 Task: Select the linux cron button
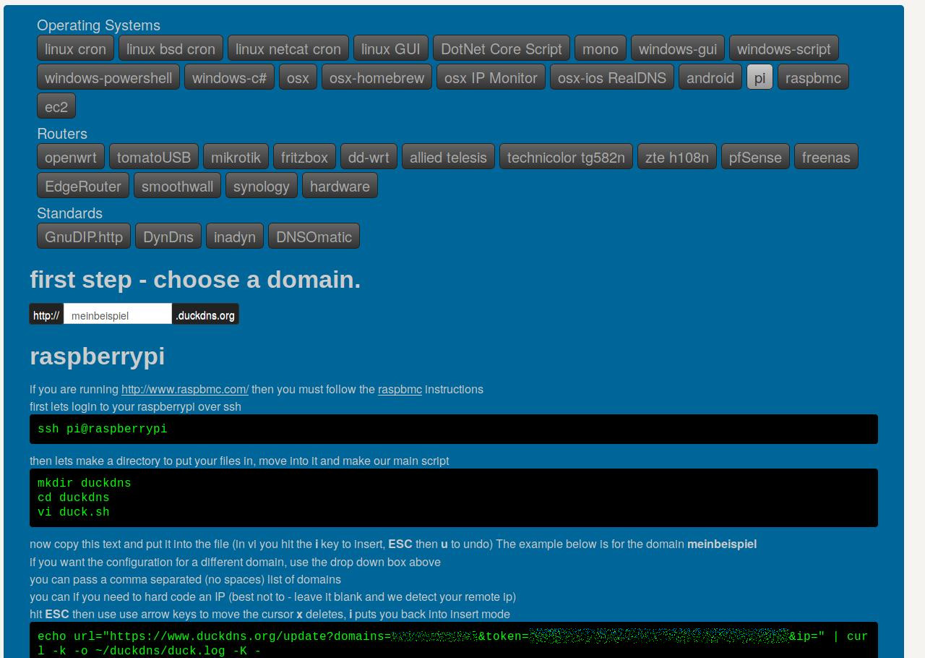75,48
